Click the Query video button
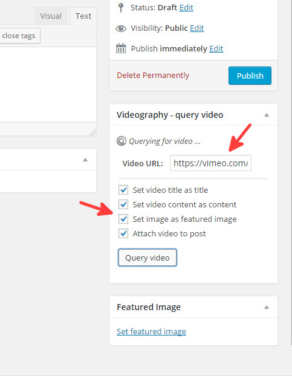292x376 pixels. tap(148, 258)
